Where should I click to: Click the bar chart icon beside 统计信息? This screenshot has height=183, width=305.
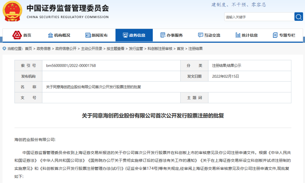pos(238,35)
